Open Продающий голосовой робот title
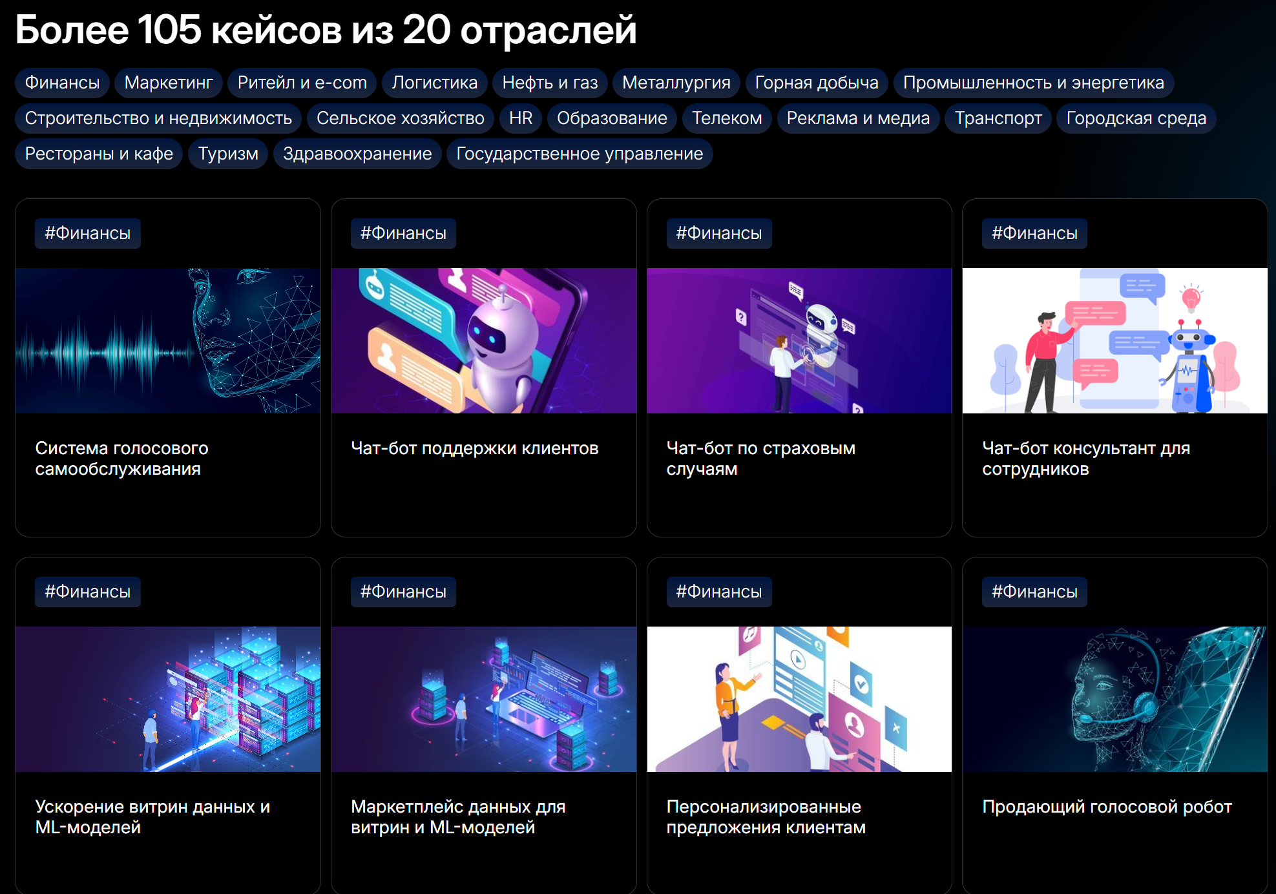Viewport: 1276px width, 894px height. click(x=1107, y=807)
